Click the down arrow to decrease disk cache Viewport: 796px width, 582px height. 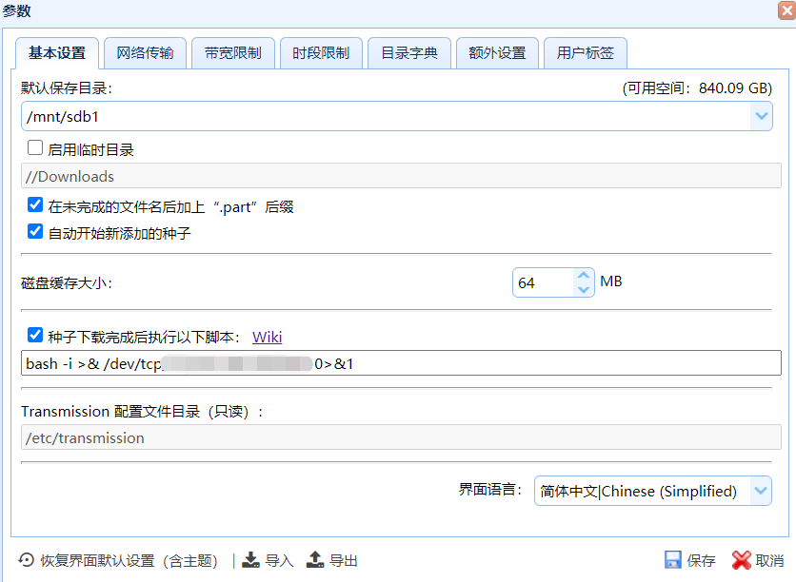[x=584, y=287]
